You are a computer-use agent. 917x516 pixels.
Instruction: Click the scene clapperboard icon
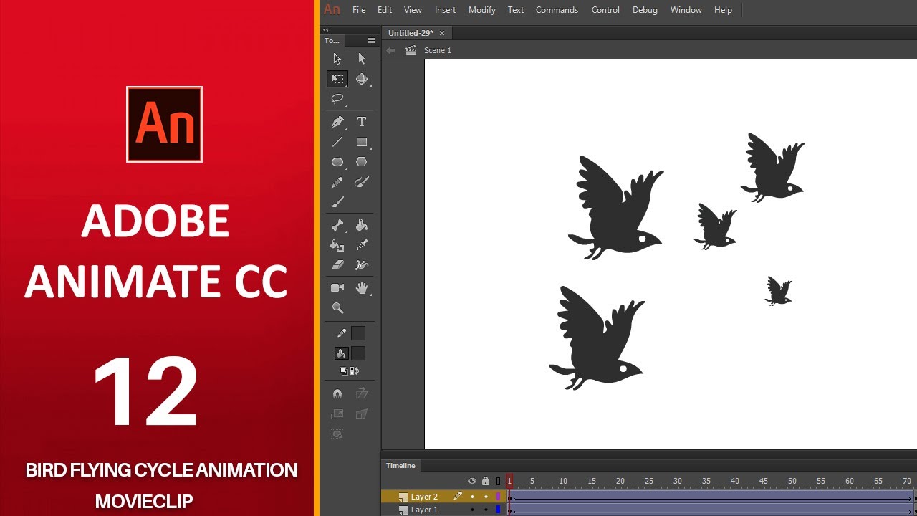411,50
